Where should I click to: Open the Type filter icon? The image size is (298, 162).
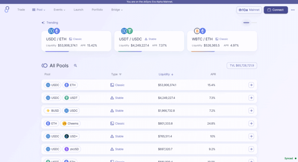120,75
